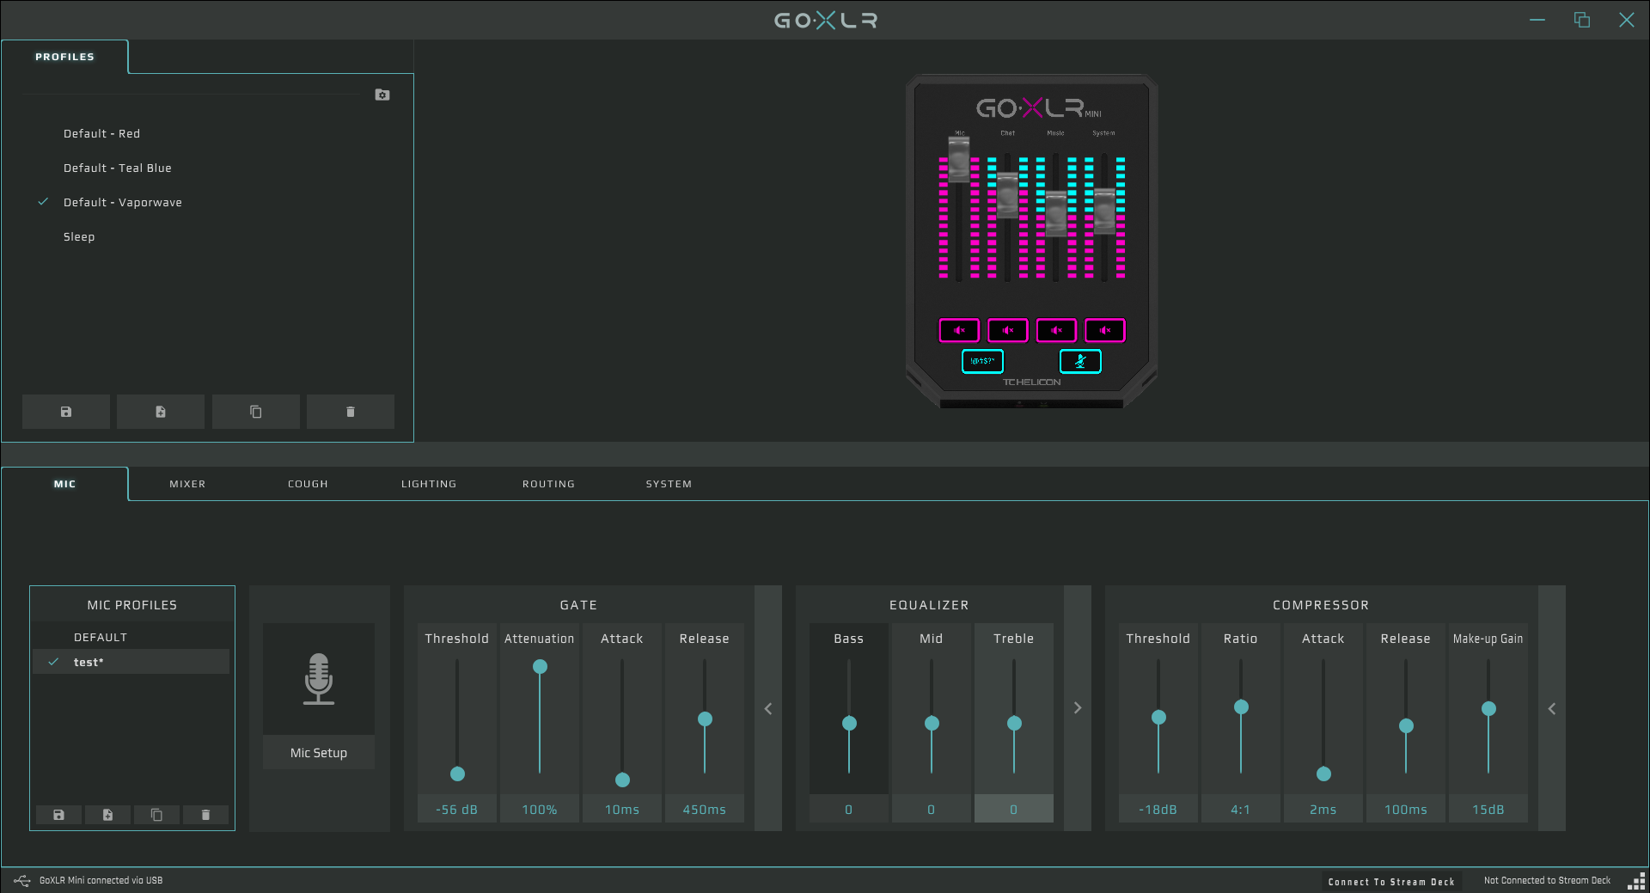Click the copy profile icon under Profiles
The image size is (1650, 893).
click(x=256, y=412)
